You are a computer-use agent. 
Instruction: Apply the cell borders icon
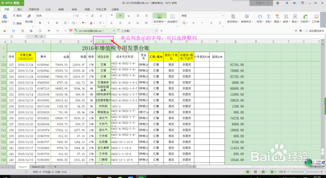tap(65, 23)
